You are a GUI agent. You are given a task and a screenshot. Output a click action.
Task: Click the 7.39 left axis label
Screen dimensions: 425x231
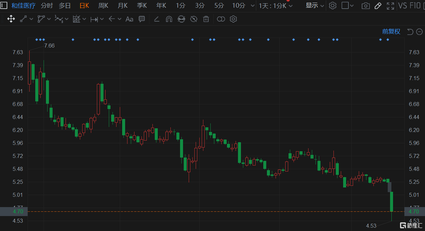(18, 65)
